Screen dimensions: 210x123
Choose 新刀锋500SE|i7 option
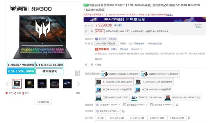[x=114, y=90]
